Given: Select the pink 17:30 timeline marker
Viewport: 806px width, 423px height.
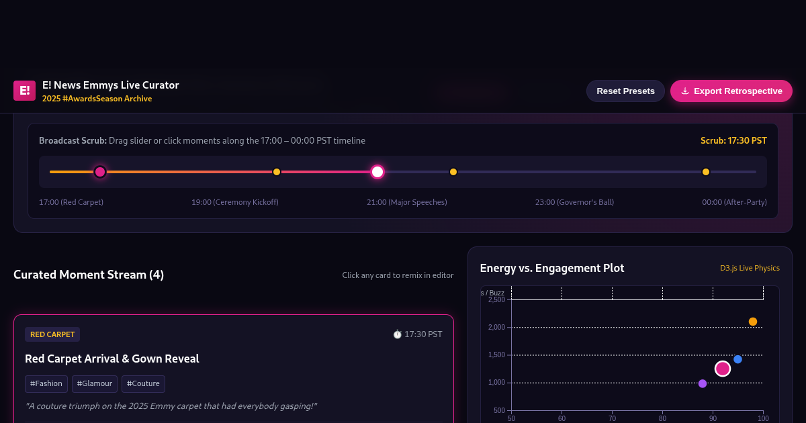Looking at the screenshot, I should tap(100, 172).
